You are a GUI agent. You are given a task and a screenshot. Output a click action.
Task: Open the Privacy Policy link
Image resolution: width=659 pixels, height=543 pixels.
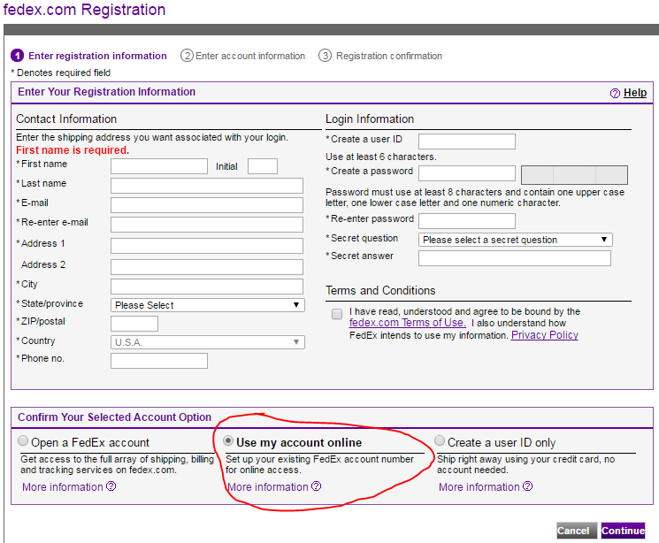(545, 335)
